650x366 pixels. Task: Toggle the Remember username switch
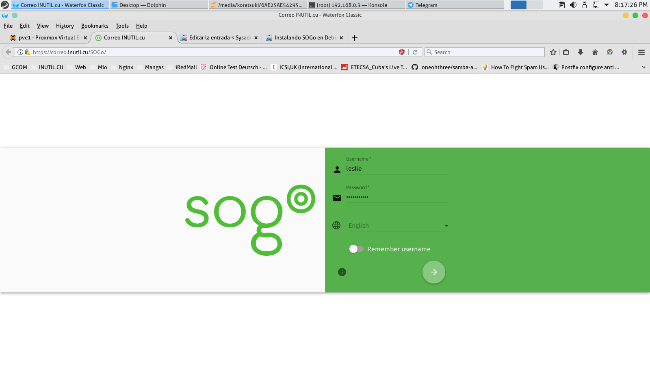pyautogui.click(x=356, y=249)
